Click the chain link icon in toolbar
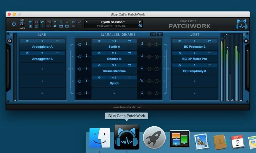 point(73,26)
